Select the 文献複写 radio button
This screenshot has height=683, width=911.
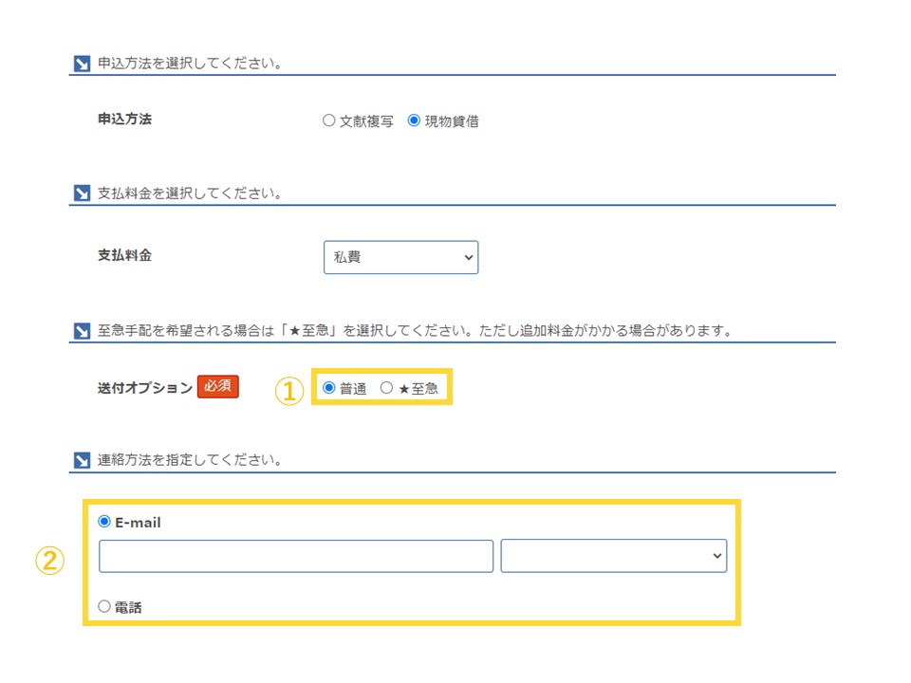pyautogui.click(x=329, y=120)
